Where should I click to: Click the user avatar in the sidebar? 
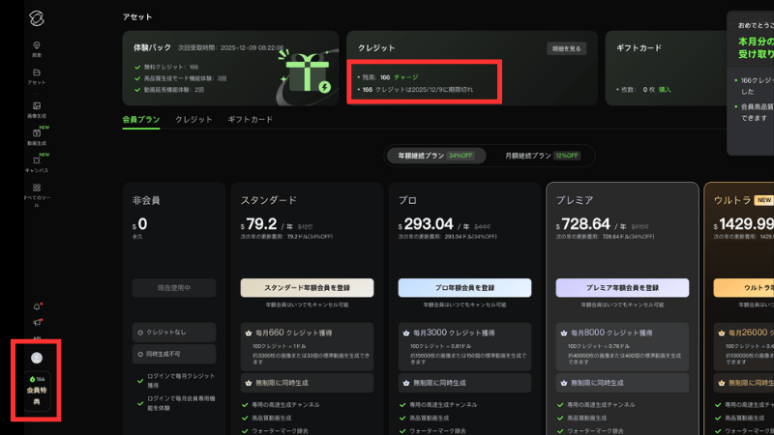[x=36, y=357]
